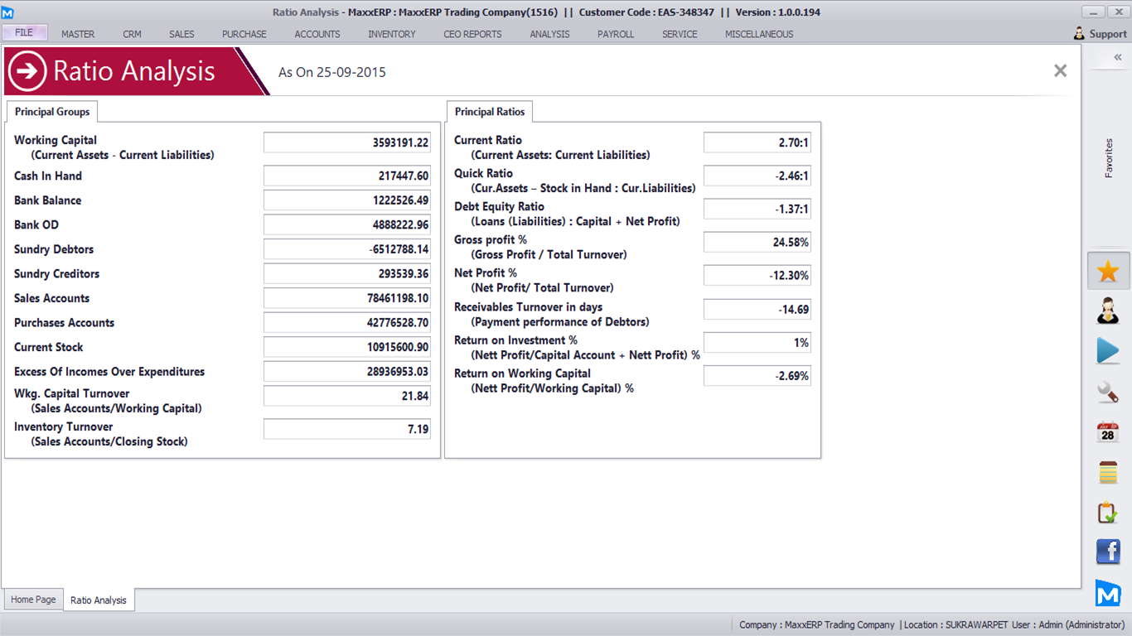
Task: Open the clipboard checkmark task icon
Action: (x=1108, y=513)
